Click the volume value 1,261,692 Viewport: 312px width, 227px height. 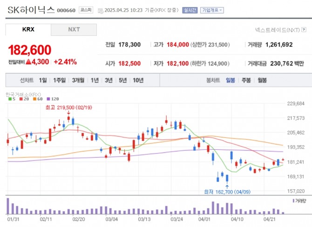[279, 45]
